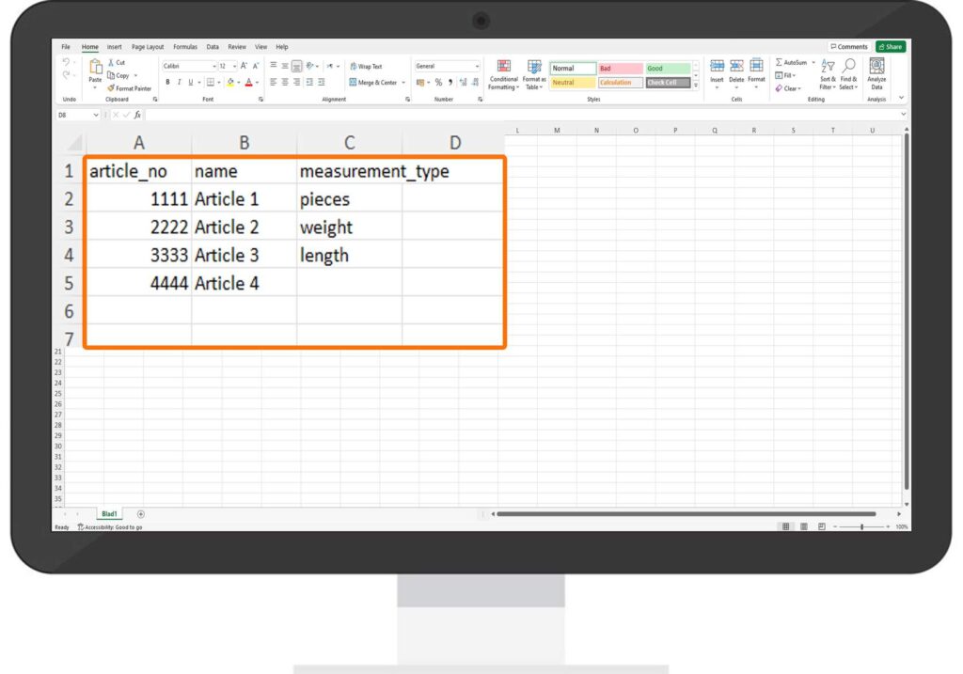Image resolution: width=963 pixels, height=674 pixels.
Task: Expand the General number format dropdown
Action: 477,67
